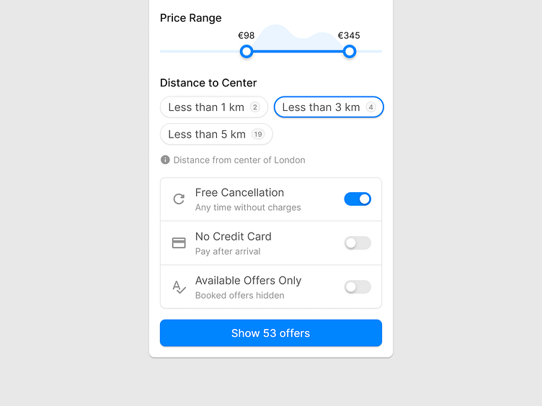Click the Pay after arrival subtitle

(228, 251)
